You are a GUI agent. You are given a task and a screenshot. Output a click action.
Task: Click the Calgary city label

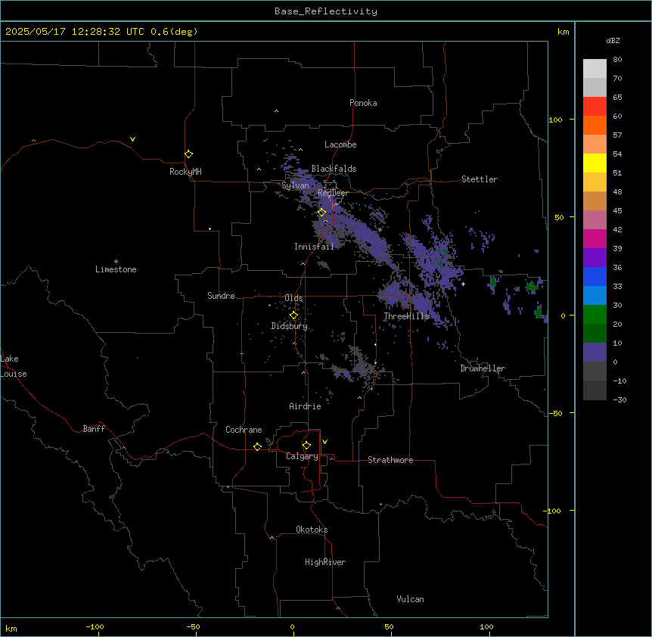pyautogui.click(x=303, y=456)
